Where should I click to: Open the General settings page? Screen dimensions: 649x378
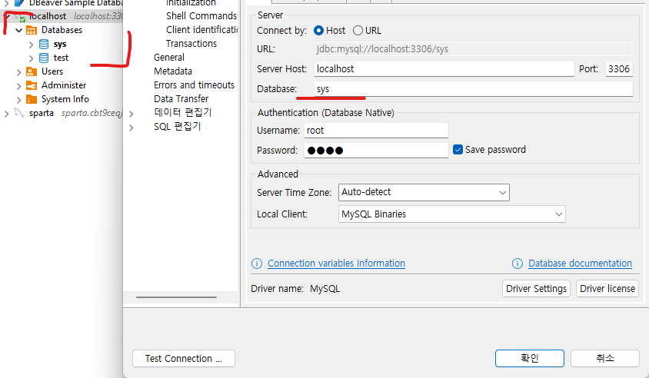tap(169, 58)
